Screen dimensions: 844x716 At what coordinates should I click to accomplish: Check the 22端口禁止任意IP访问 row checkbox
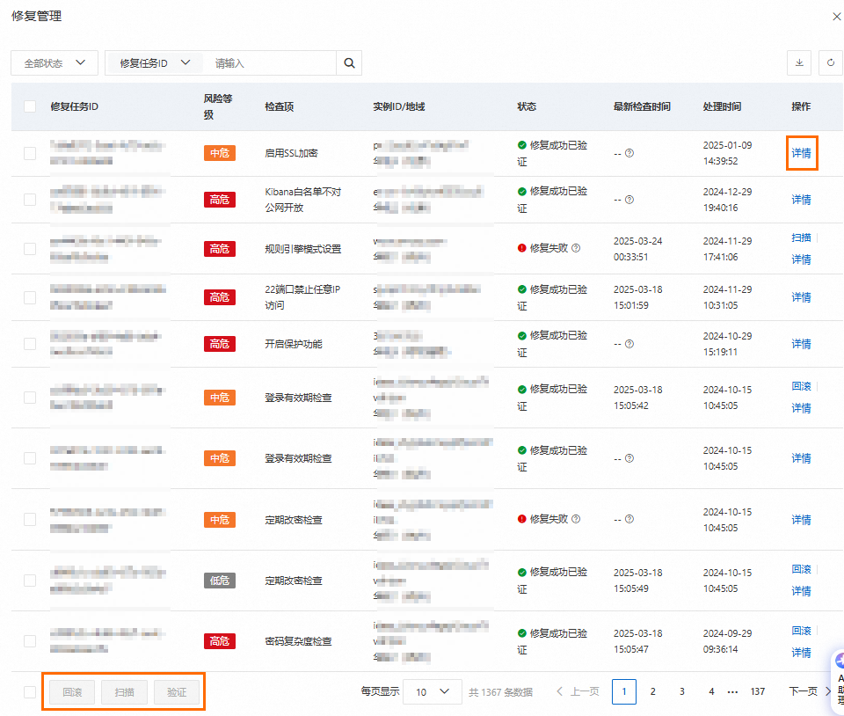click(x=30, y=297)
